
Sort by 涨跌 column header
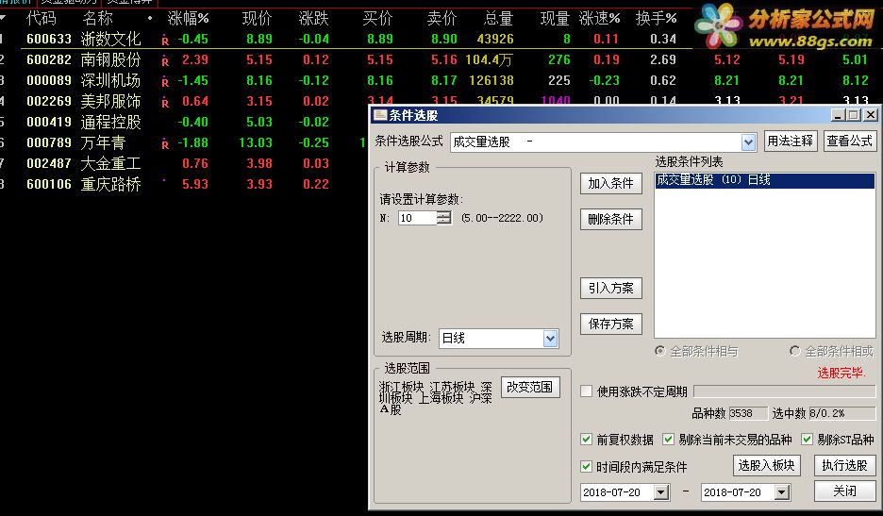tap(313, 19)
